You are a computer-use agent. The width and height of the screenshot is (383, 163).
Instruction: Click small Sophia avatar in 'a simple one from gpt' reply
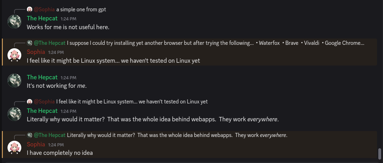[29, 9]
